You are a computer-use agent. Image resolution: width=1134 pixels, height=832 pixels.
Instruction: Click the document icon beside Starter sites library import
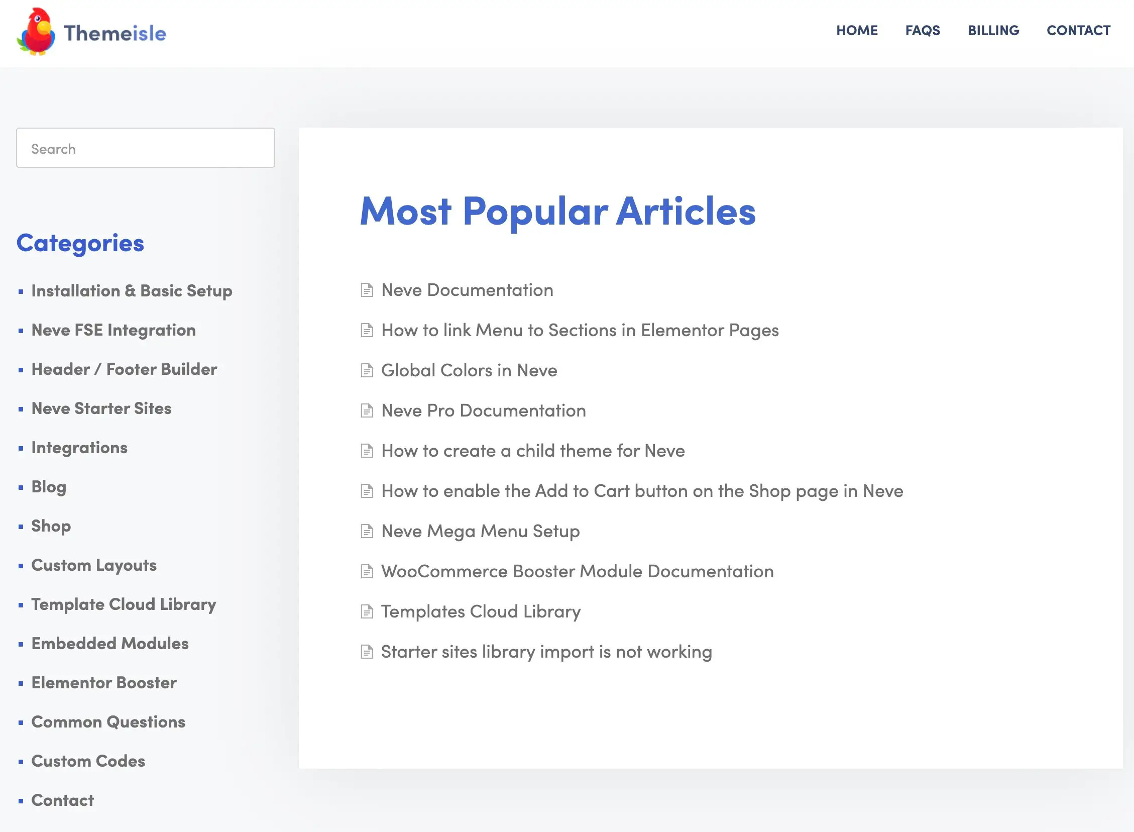(x=367, y=652)
